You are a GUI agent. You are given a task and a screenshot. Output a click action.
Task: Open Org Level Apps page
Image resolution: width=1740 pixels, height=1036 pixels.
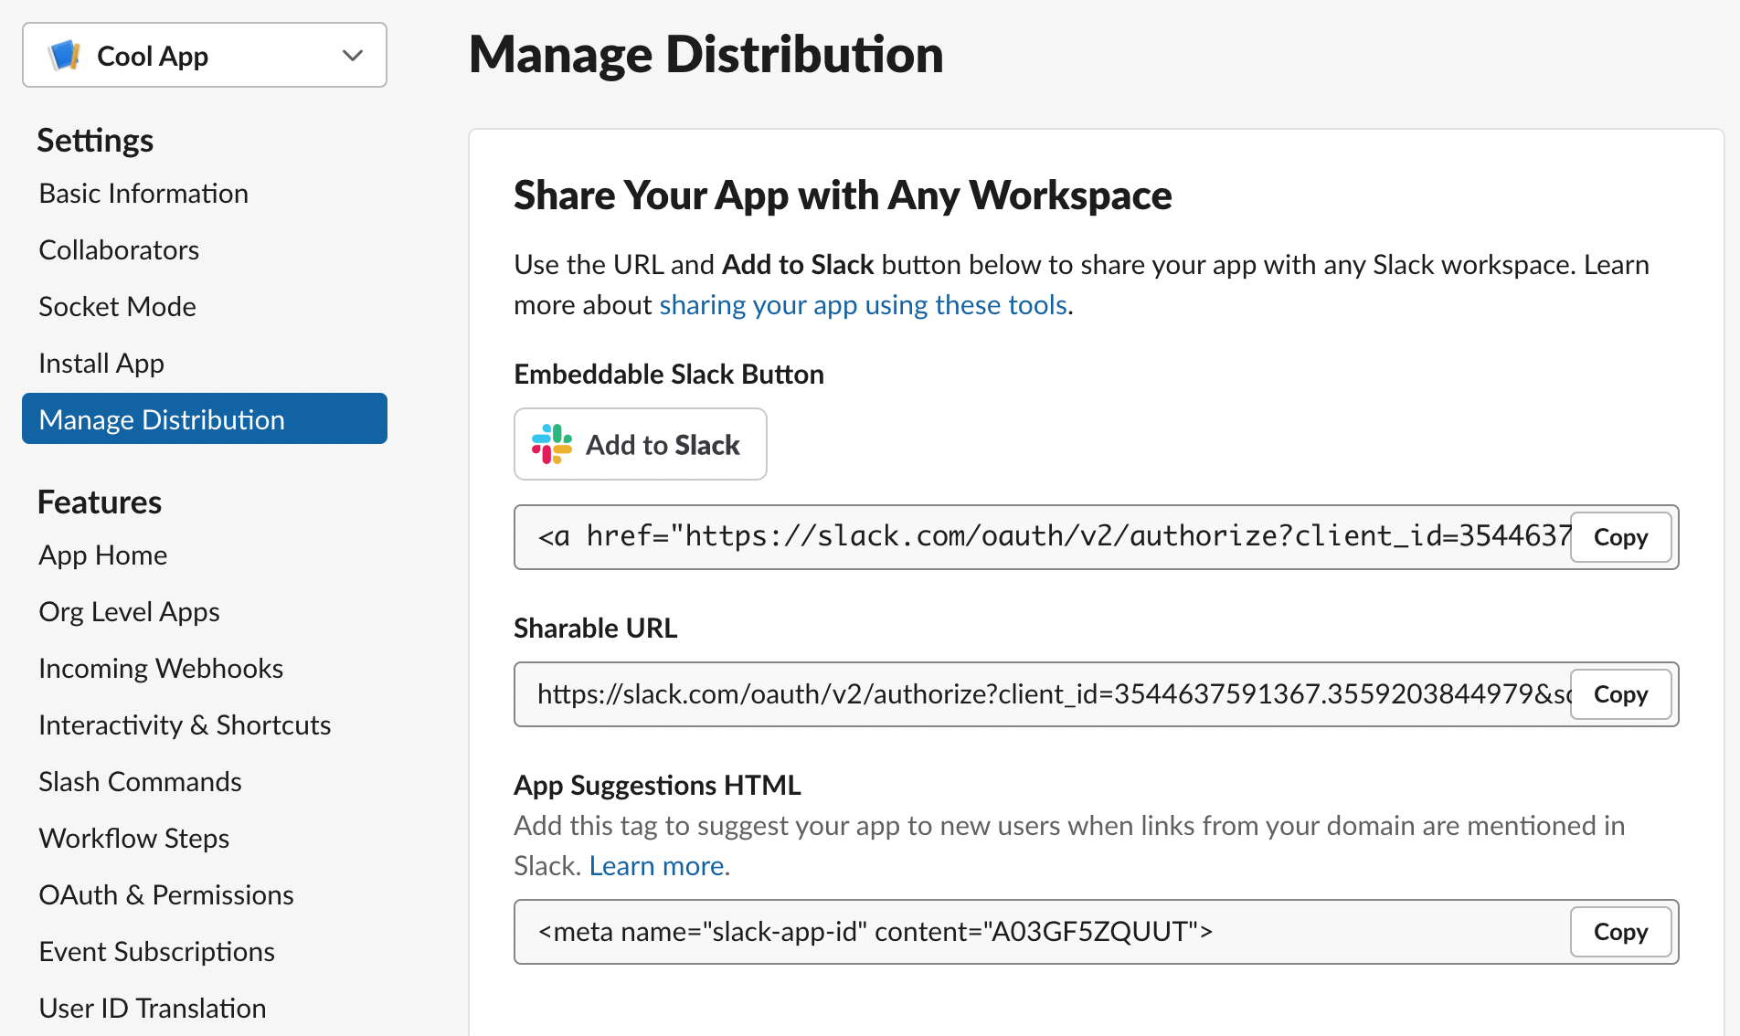tap(129, 611)
